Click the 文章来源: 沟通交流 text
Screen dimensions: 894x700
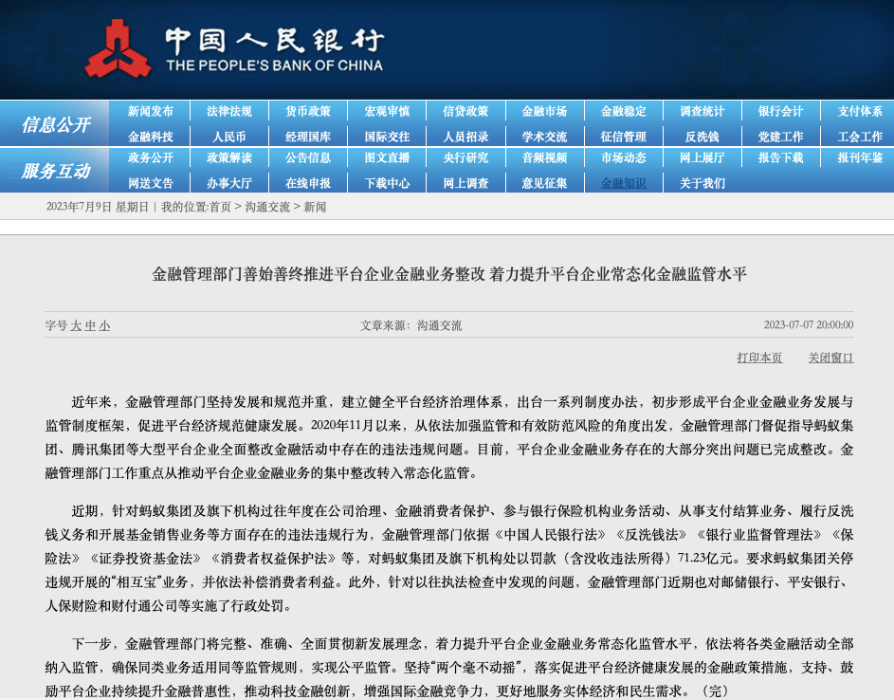(x=411, y=325)
